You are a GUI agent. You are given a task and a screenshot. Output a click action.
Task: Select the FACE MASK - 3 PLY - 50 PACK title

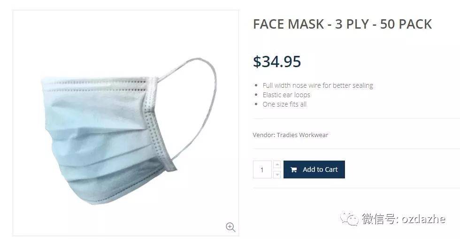[x=342, y=24]
